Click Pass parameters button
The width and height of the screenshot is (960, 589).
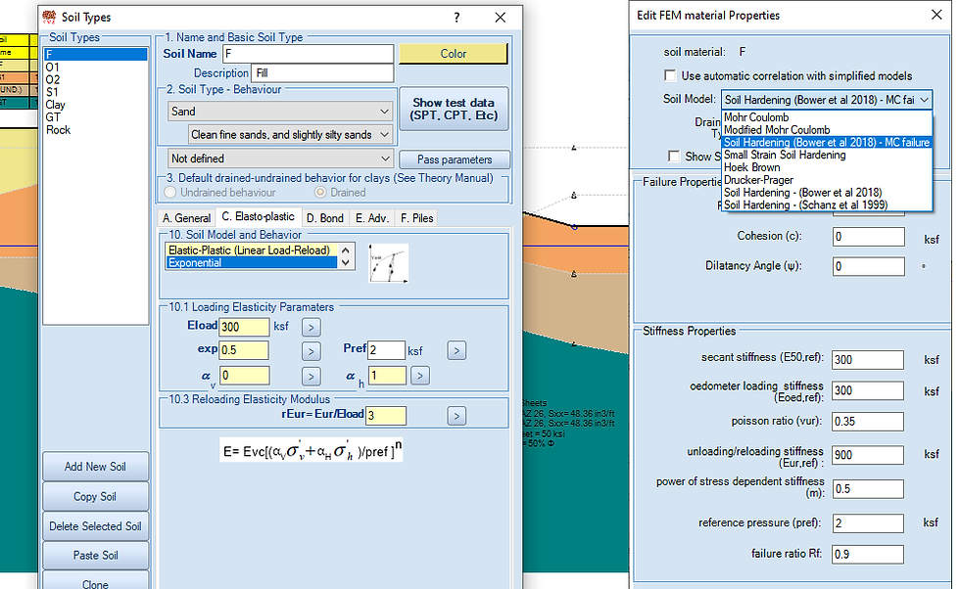tap(455, 159)
